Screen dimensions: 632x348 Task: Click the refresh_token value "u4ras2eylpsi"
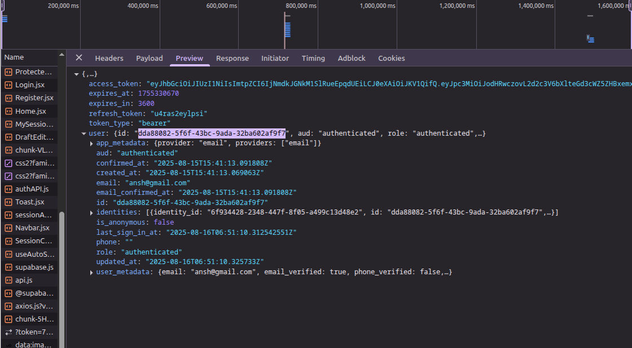[179, 113]
